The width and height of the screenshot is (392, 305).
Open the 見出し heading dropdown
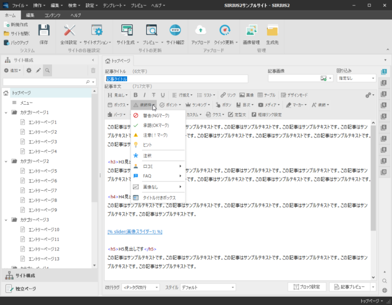pyautogui.click(x=118, y=95)
